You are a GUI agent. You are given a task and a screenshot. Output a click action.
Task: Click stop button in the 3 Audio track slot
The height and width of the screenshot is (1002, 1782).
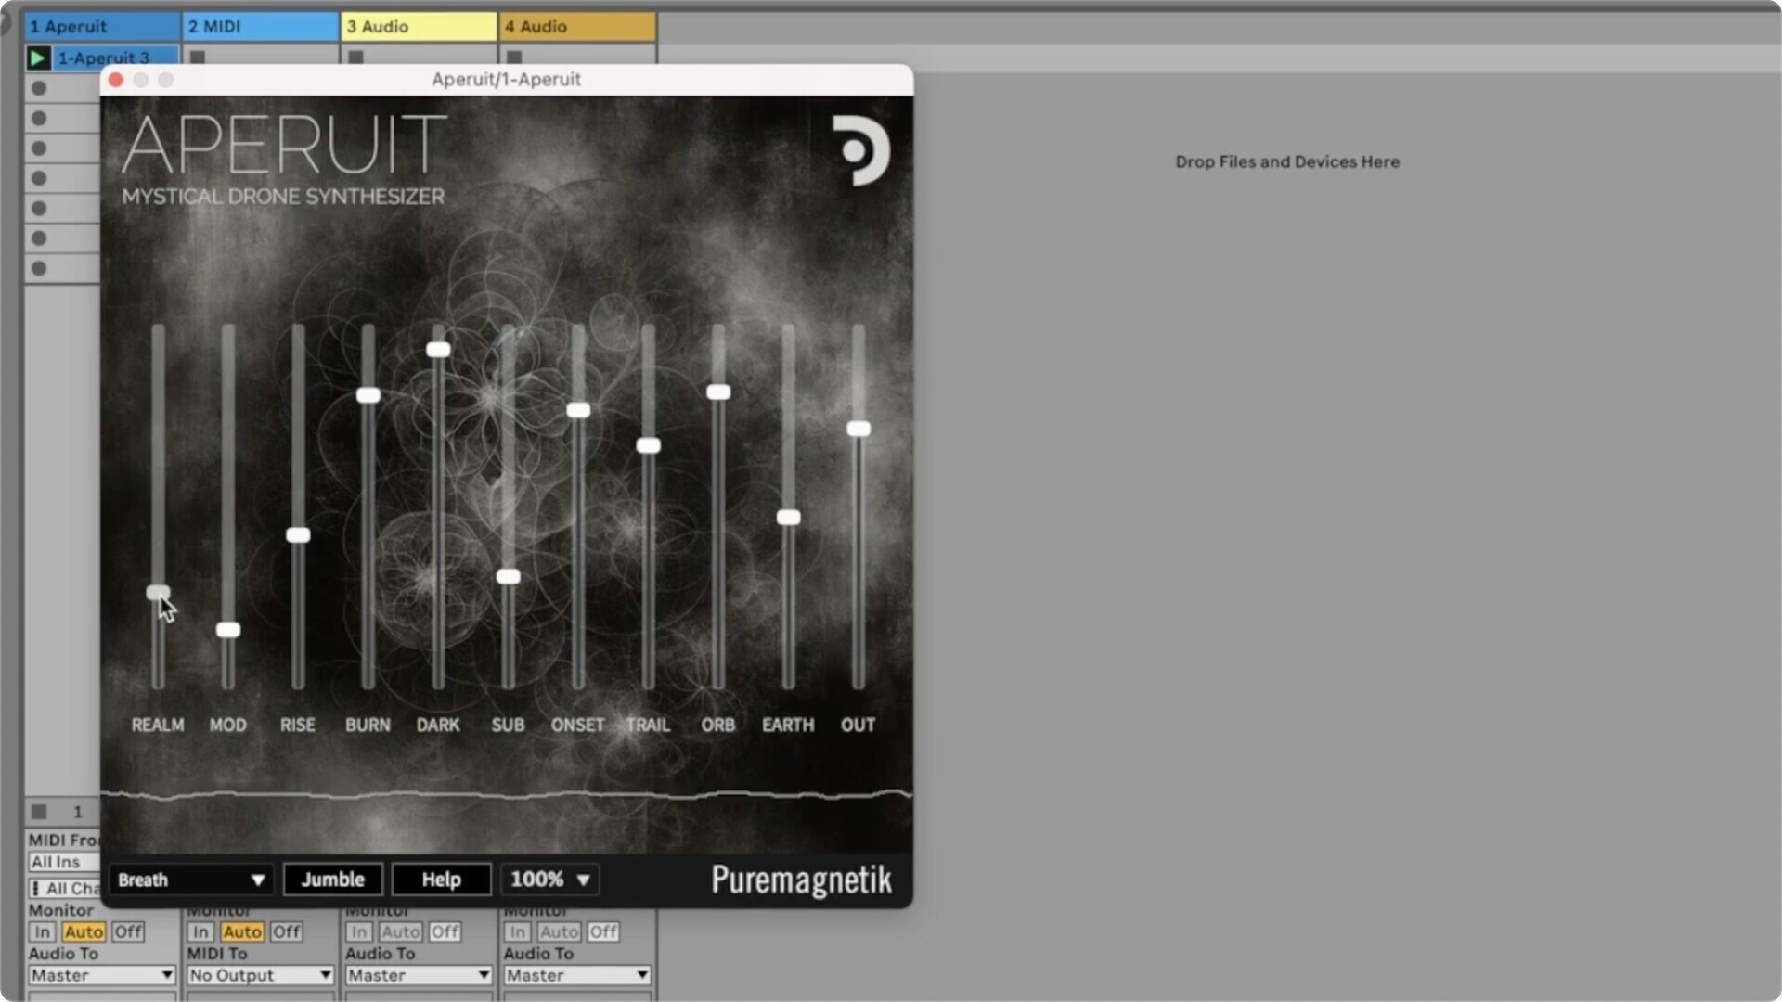tap(356, 58)
